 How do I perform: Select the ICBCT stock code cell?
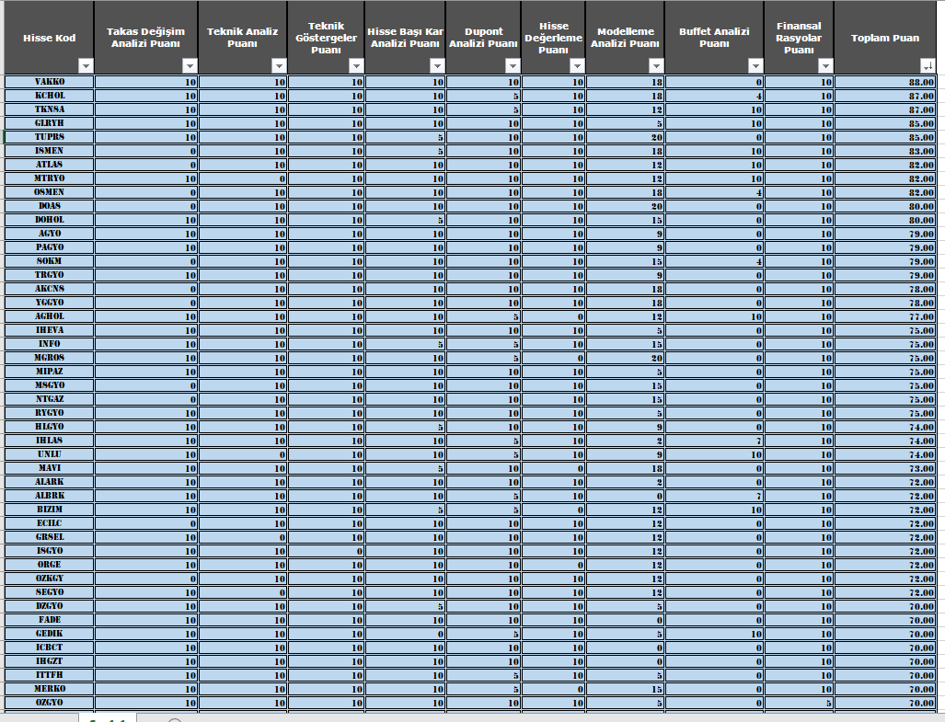point(50,648)
